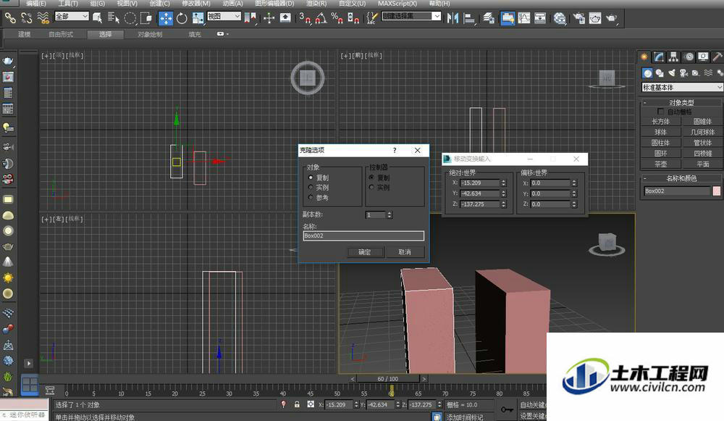The width and height of the screenshot is (724, 421).
Task: Open the Material Editor tool
Action: point(560,18)
